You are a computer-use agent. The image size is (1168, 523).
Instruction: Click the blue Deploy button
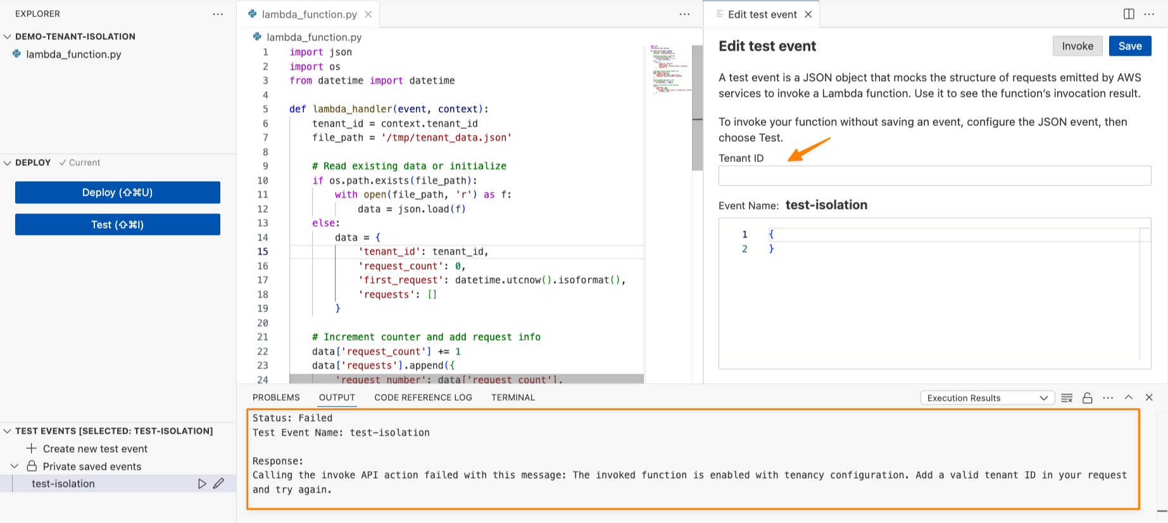[118, 192]
